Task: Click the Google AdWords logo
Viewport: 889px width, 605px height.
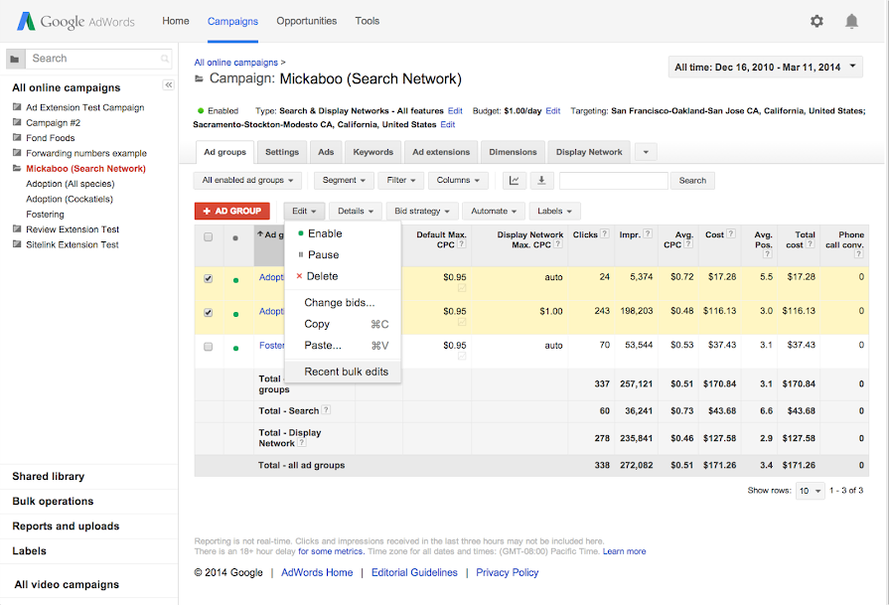Action: (x=76, y=21)
